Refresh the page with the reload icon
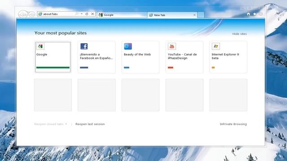The image size is (287, 161). (87, 14)
